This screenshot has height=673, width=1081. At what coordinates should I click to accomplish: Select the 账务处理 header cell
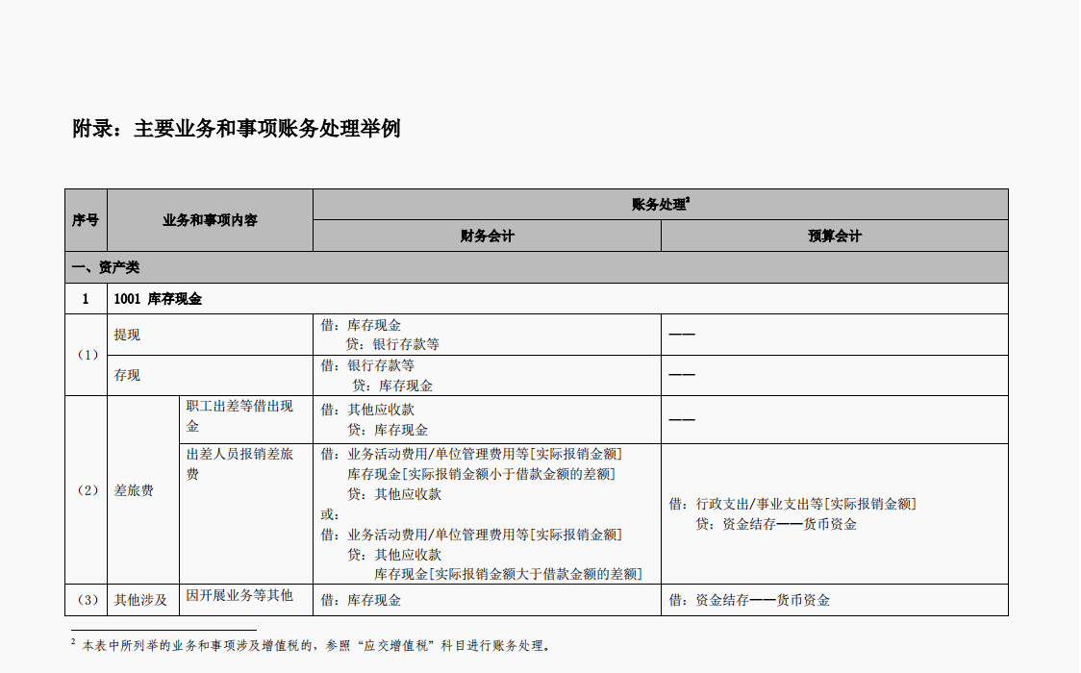point(658,202)
